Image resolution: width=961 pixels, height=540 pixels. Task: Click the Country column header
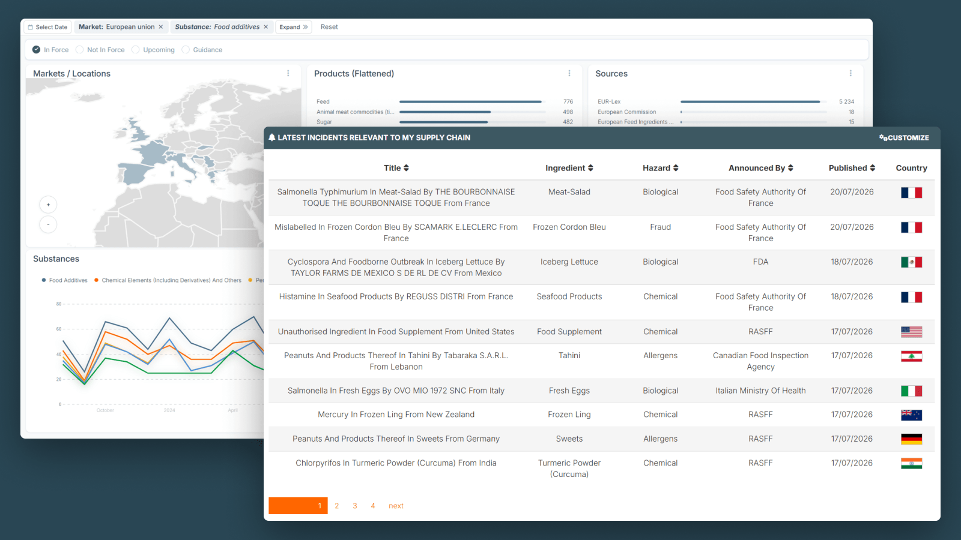[911, 168]
